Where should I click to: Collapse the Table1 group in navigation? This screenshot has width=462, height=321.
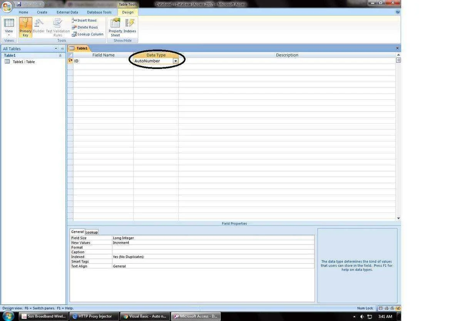60,55
